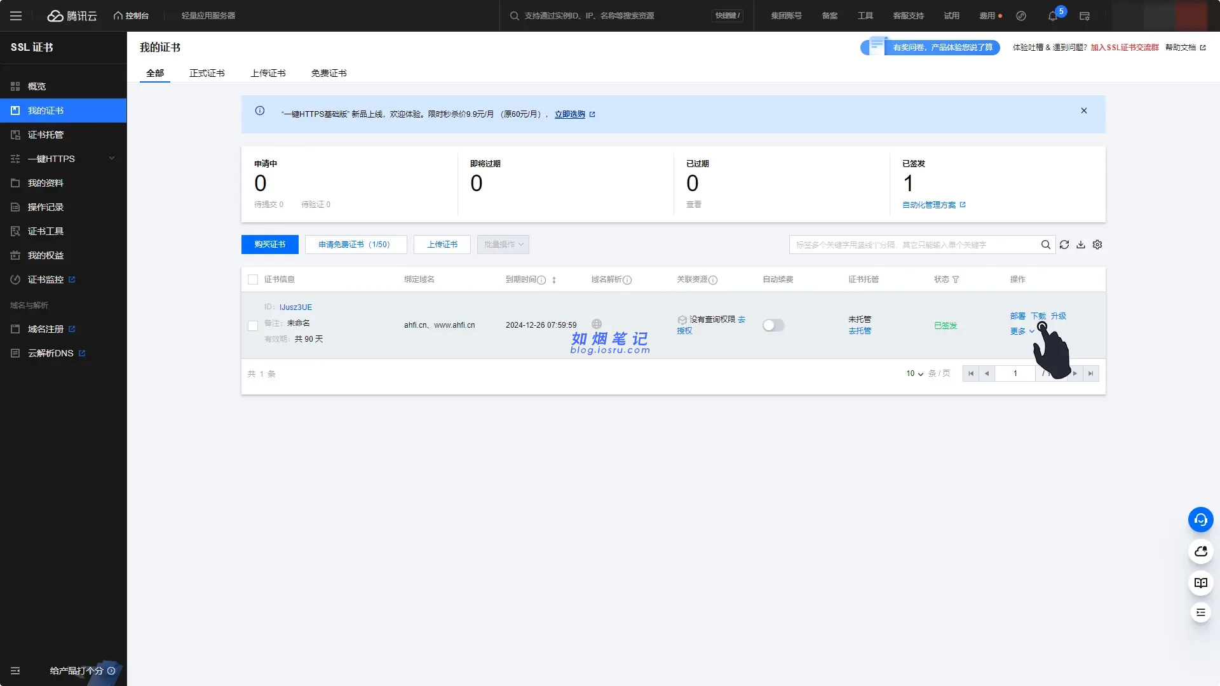Open 我的资料 in the sidebar
Viewport: 1220px width, 686px height.
pos(63,183)
